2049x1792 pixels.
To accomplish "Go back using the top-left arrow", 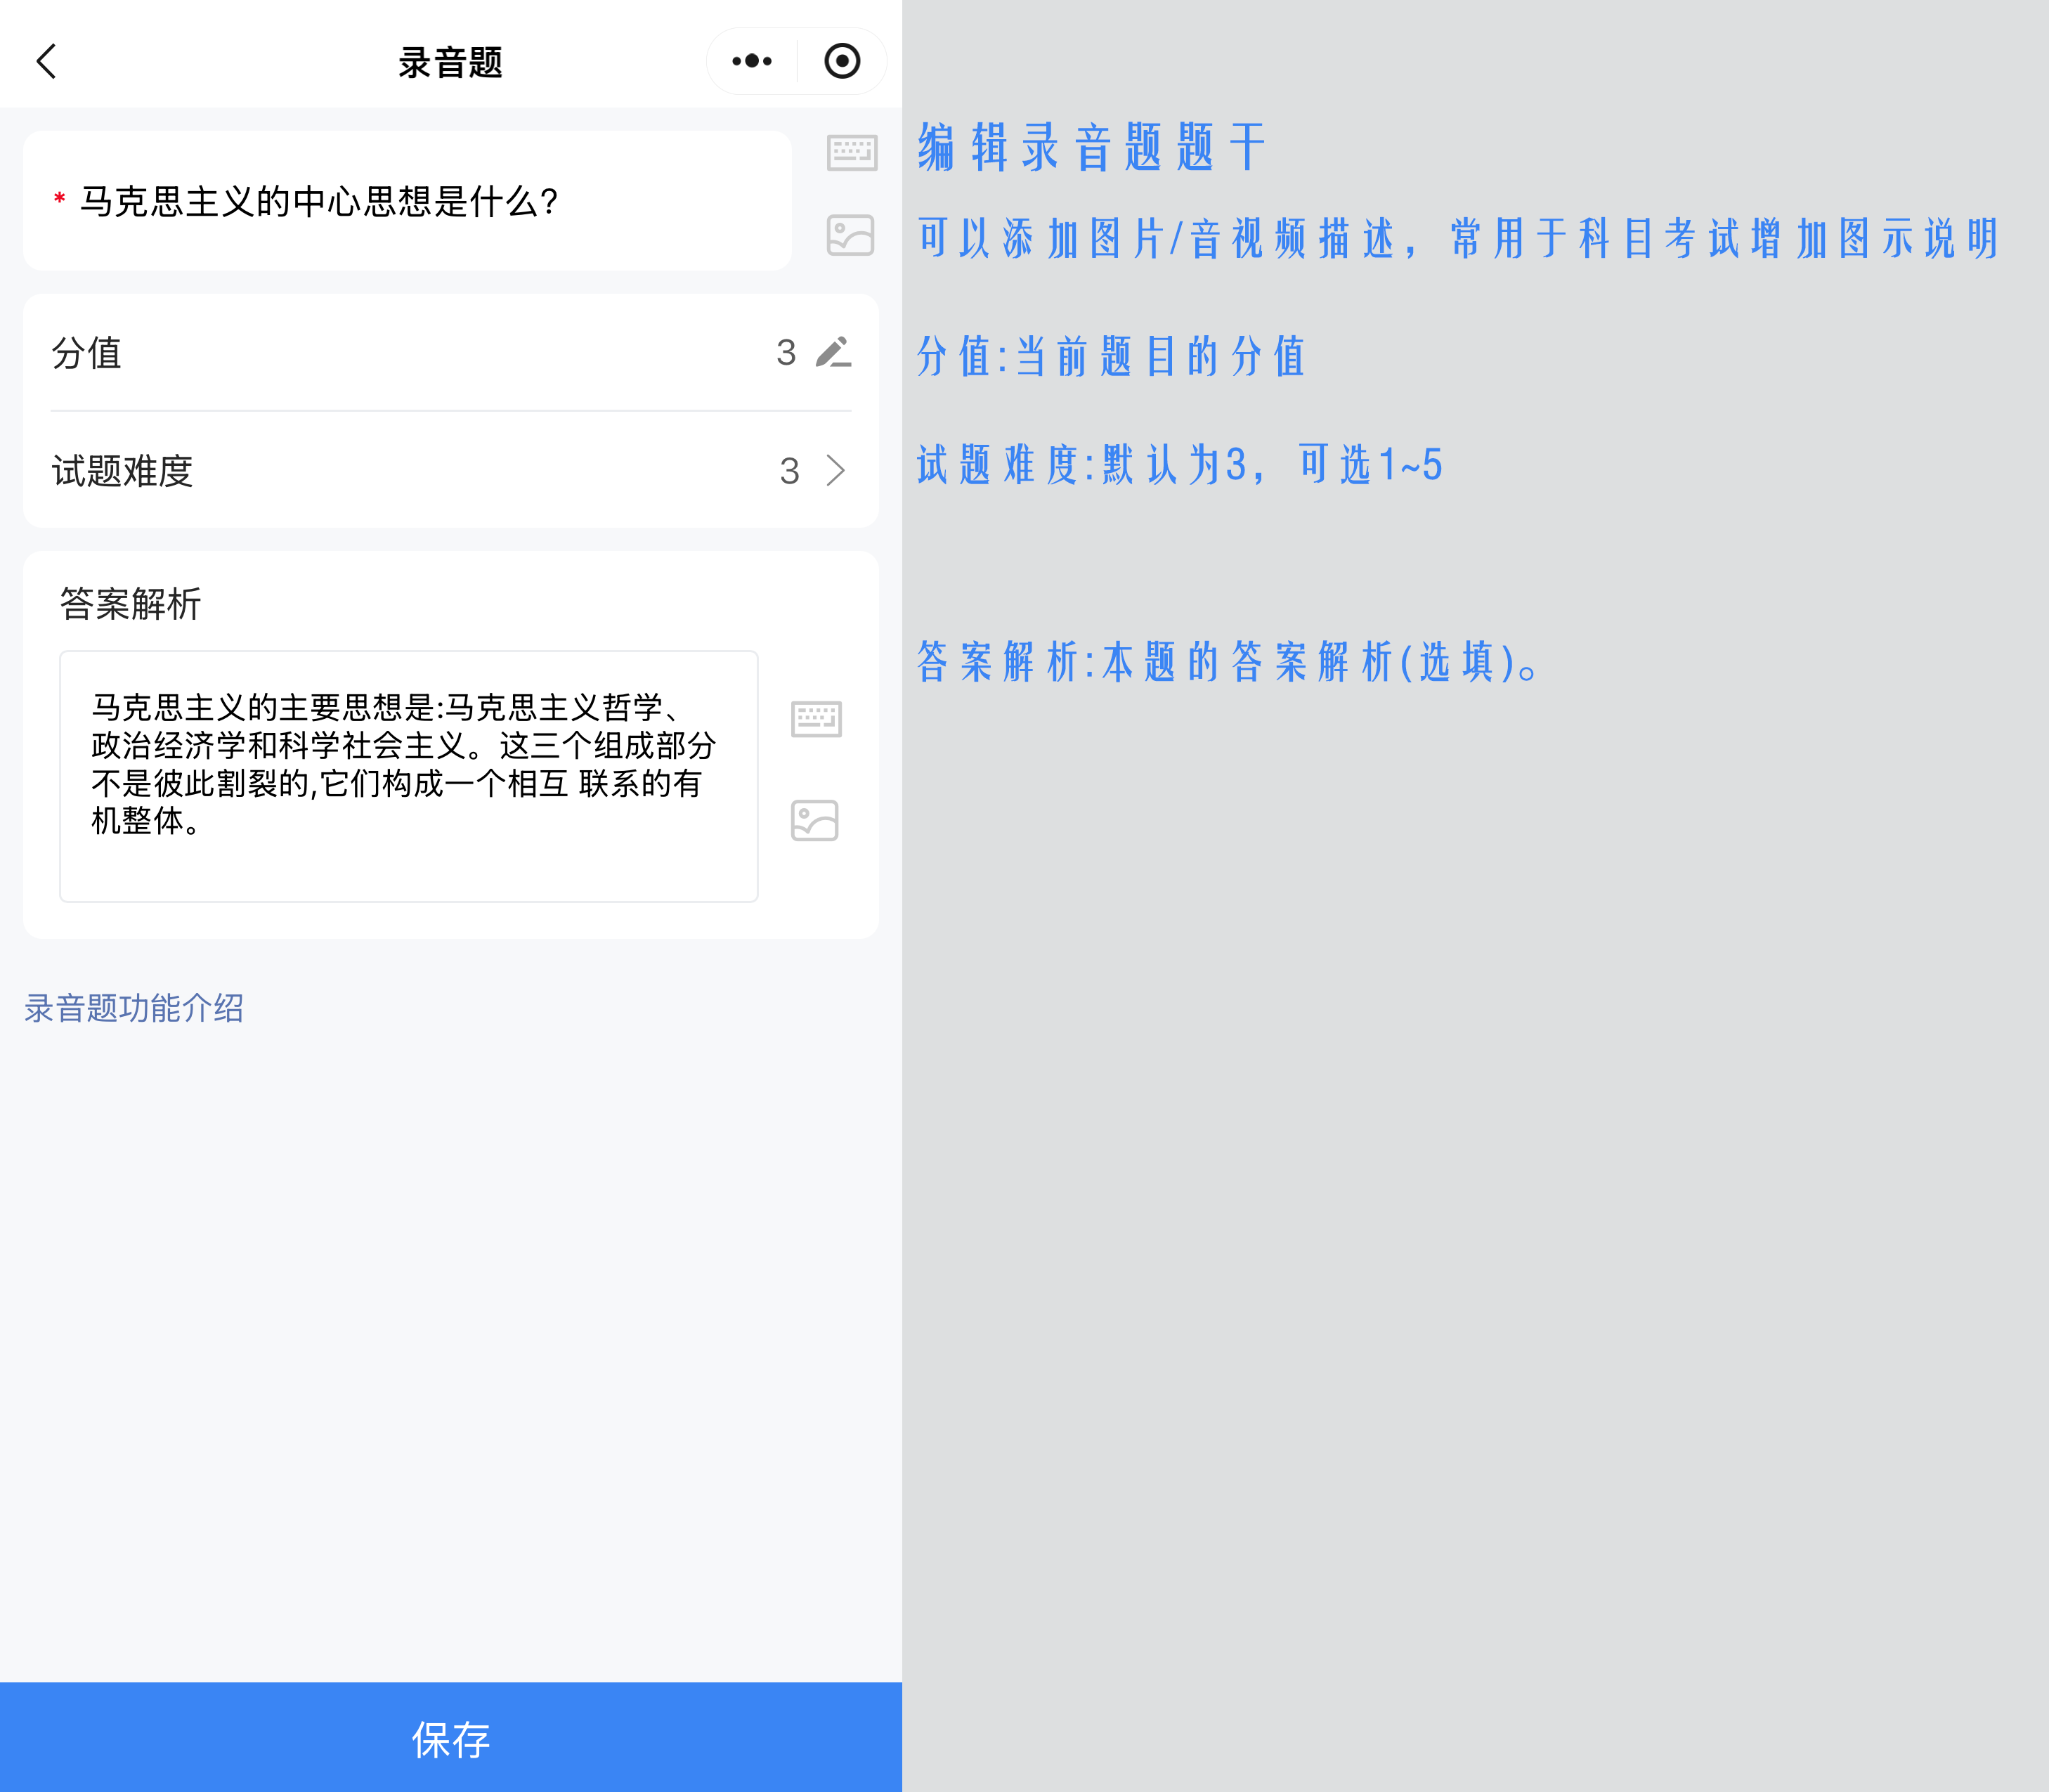I will (x=47, y=61).
